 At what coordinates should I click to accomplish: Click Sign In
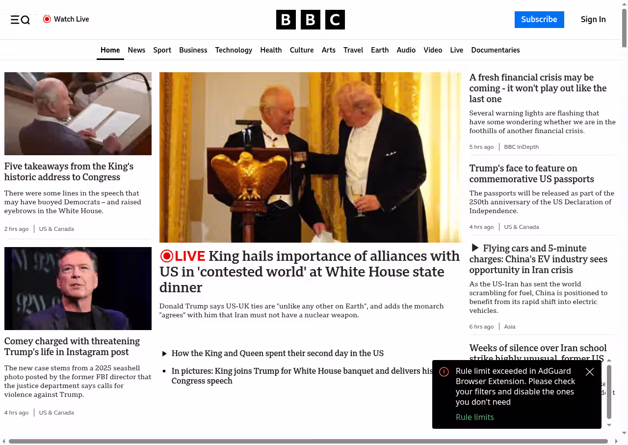click(593, 20)
